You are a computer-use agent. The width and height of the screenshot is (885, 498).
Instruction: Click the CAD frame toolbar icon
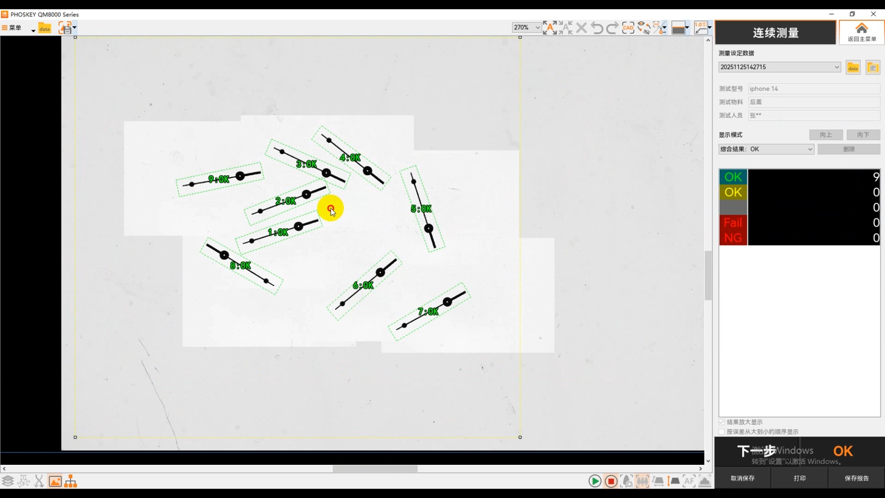pyautogui.click(x=628, y=28)
